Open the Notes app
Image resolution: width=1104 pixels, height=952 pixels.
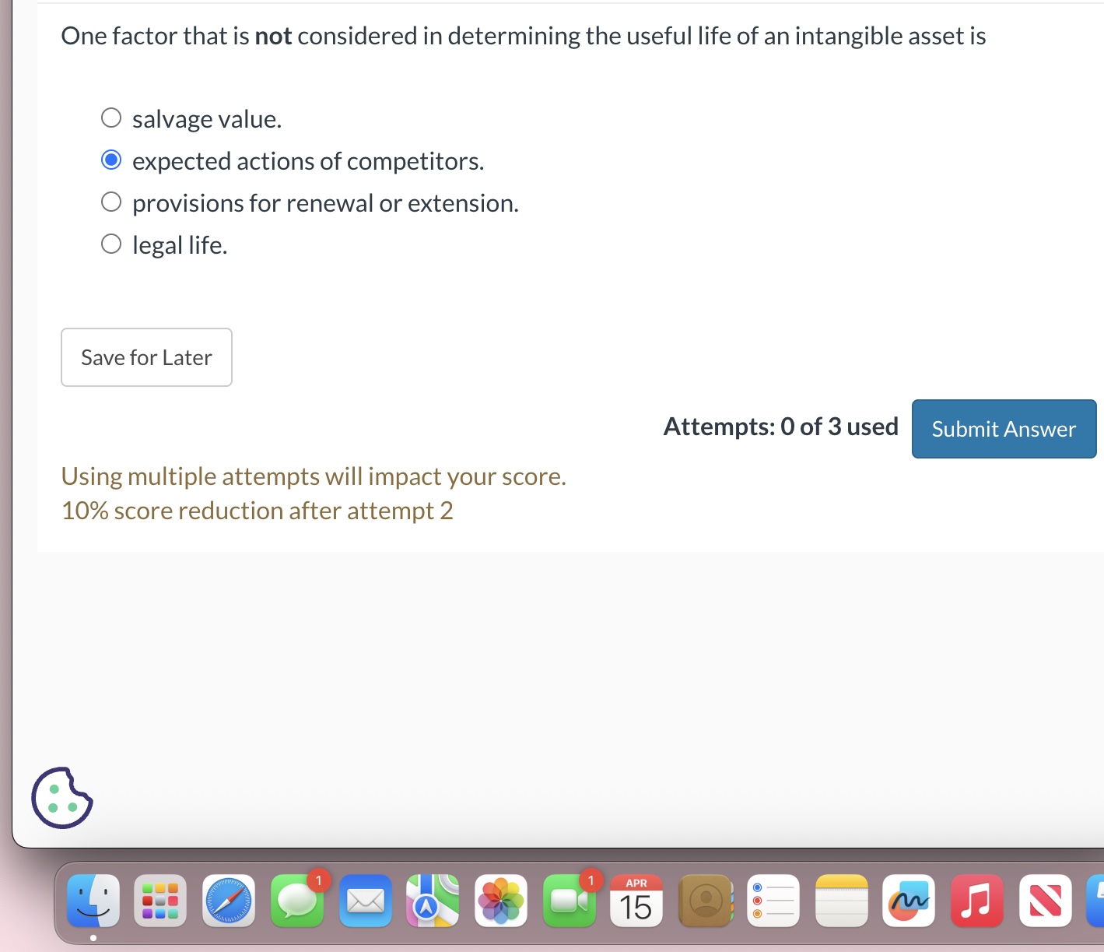tap(840, 901)
